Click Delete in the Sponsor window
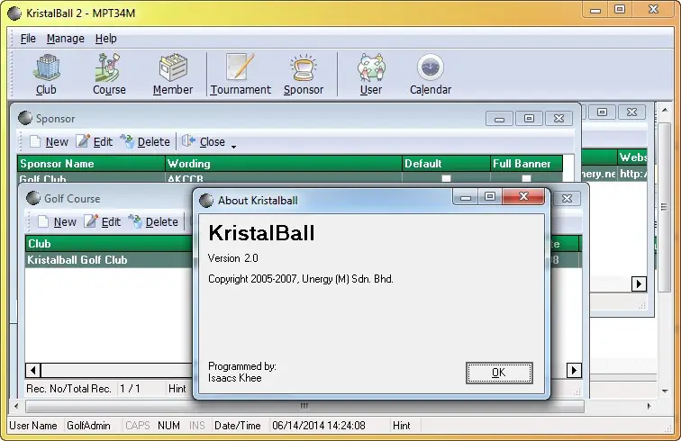Viewport: 681px width, 441px height. tap(145, 142)
